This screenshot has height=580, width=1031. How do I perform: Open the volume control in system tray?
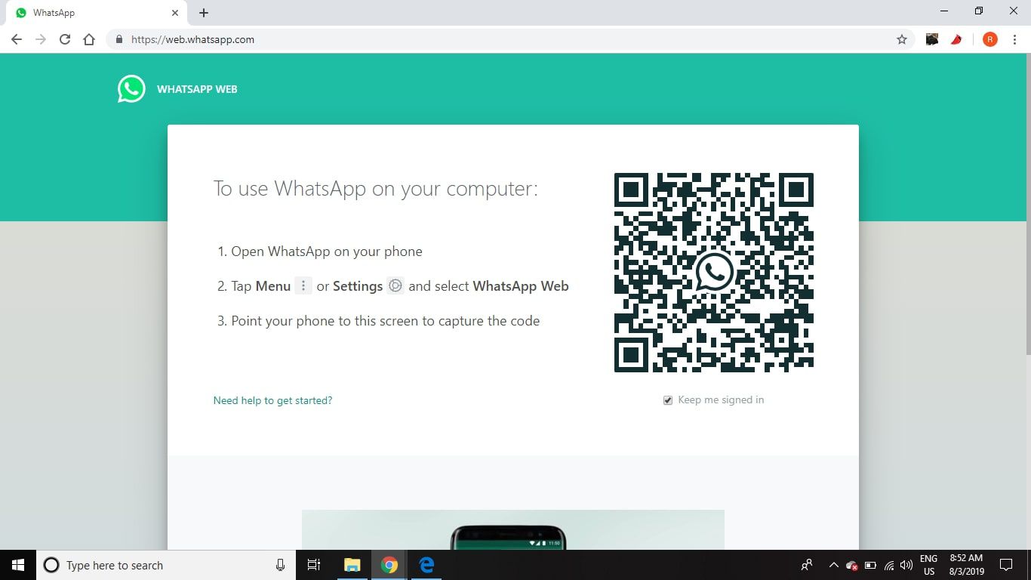coord(906,565)
